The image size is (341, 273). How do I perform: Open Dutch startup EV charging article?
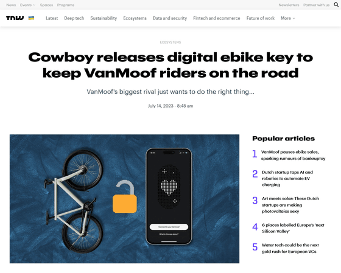(x=287, y=178)
